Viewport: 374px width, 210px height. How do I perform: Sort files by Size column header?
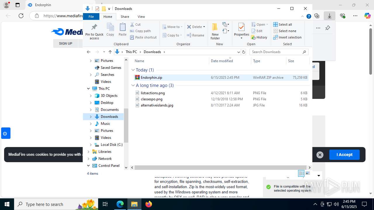tap(297, 61)
